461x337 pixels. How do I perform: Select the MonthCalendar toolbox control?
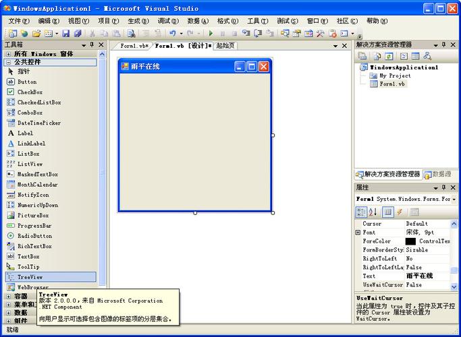coord(37,185)
